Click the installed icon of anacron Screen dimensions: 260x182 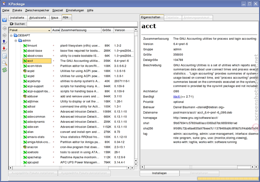pyautogui.click(x=25, y=147)
